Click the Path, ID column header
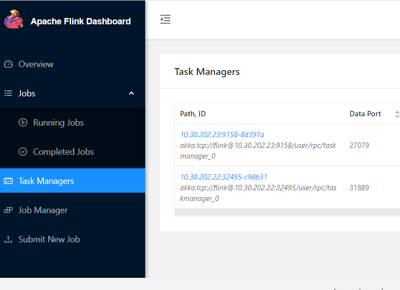 tap(193, 114)
